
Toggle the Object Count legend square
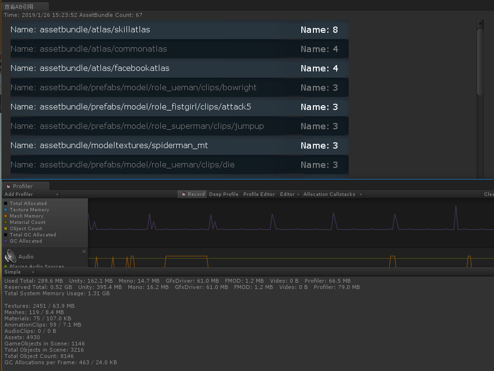6,229
